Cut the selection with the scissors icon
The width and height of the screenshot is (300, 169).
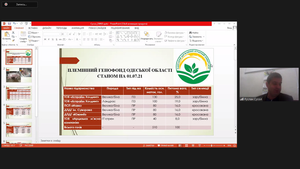pos(13,33)
